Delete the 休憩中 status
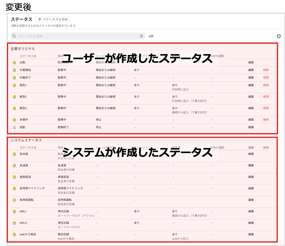Screen dimensions: 285x246 point(266,120)
